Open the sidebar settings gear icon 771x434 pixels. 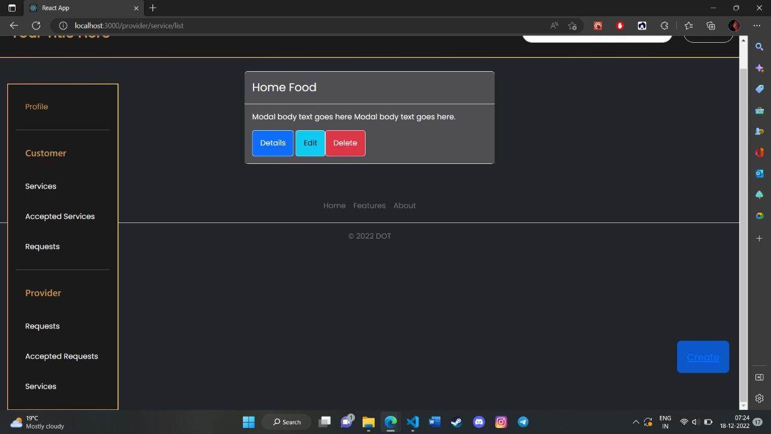(759, 398)
